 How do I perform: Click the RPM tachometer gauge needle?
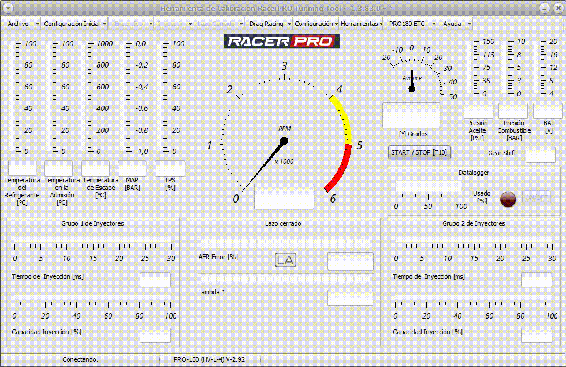[263, 164]
